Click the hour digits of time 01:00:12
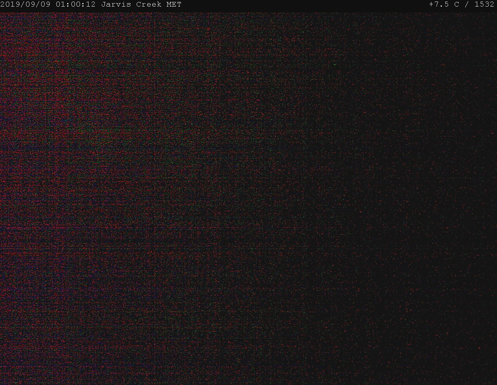The height and width of the screenshot is (385, 497). (60, 5)
